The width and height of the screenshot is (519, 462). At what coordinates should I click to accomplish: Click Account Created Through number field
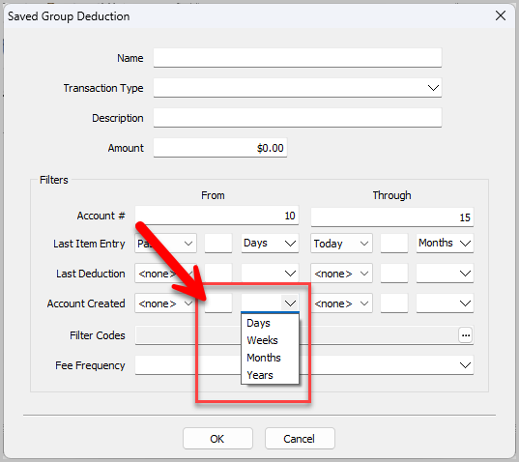coord(394,303)
